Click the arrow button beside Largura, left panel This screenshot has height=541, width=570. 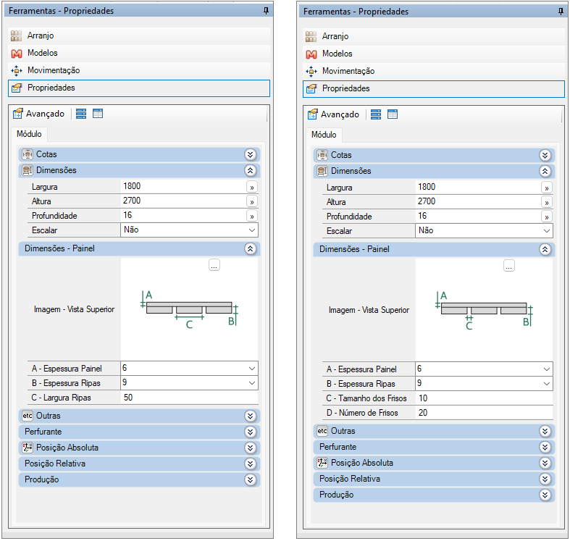[252, 187]
